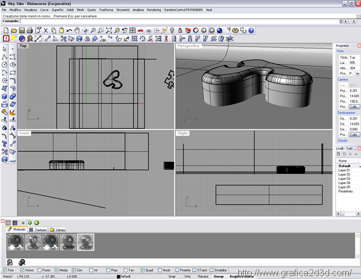Screen dimensions: 361x279
Task: Click the Open file folder icon
Action: click(13, 30)
